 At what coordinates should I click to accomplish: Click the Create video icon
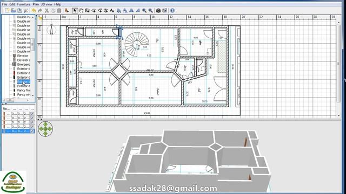[164, 11]
